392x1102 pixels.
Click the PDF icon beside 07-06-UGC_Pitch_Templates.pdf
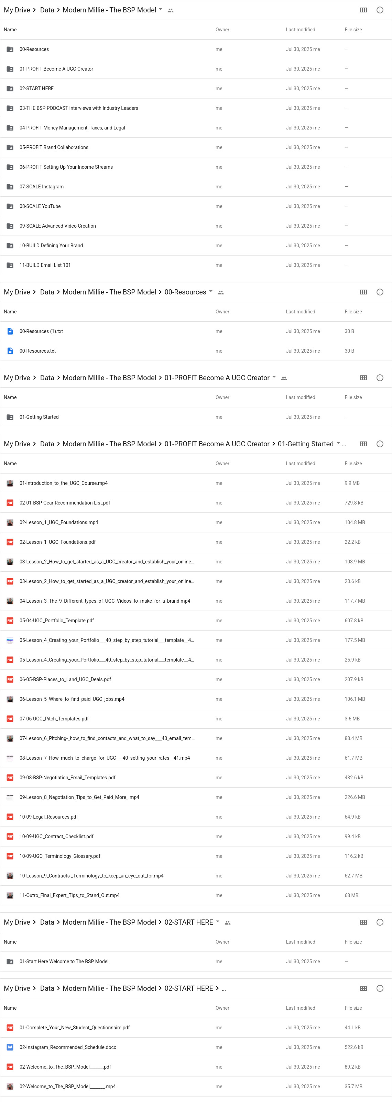[10, 719]
